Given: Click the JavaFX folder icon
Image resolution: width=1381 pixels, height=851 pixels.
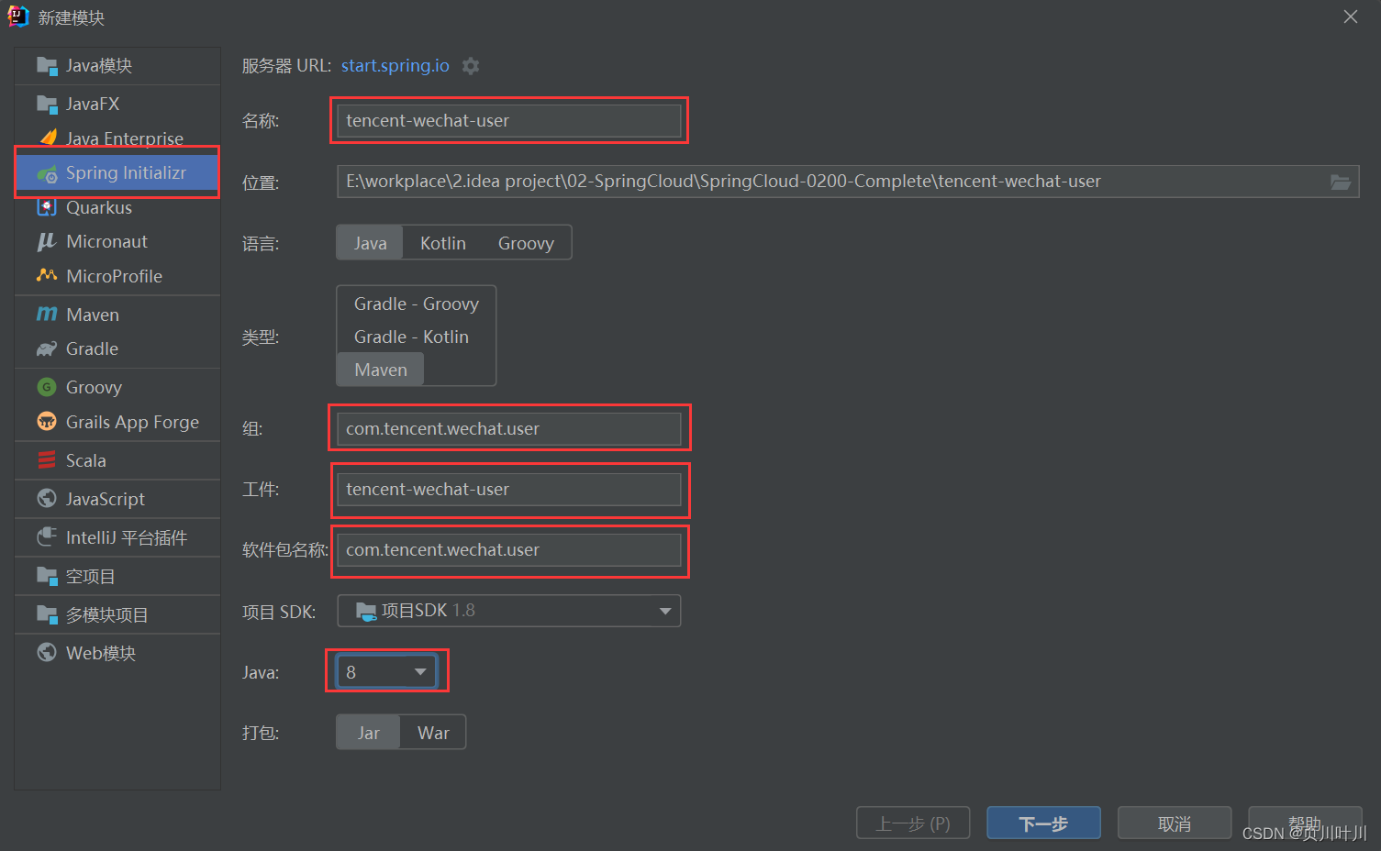Looking at the screenshot, I should click(x=47, y=105).
